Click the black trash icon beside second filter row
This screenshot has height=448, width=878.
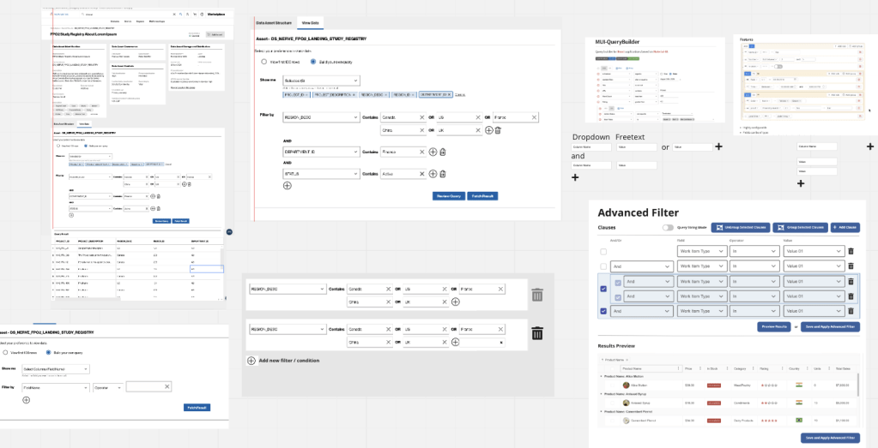point(537,333)
